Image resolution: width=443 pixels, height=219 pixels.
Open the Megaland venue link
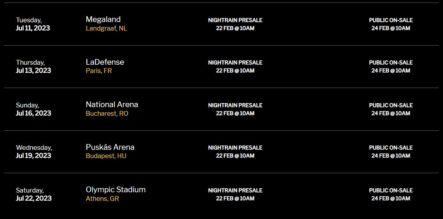[x=103, y=19]
